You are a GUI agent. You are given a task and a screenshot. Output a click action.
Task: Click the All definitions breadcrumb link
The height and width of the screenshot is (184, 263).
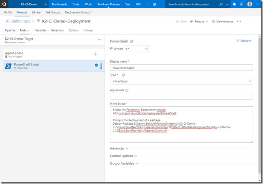pyautogui.click(x=18, y=21)
